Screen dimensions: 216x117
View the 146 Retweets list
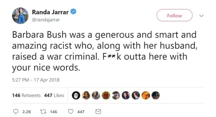[26, 95]
